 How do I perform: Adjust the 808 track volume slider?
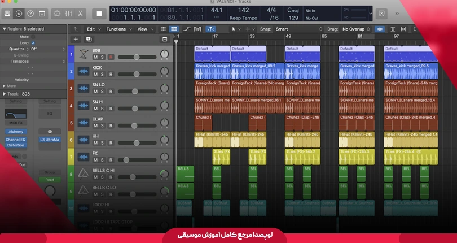point(137,57)
